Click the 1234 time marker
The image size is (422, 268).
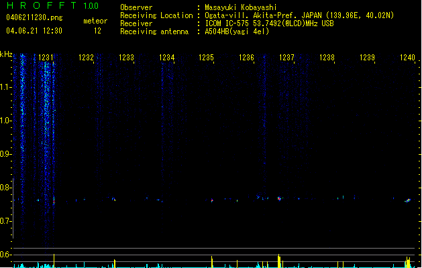coord(166,58)
